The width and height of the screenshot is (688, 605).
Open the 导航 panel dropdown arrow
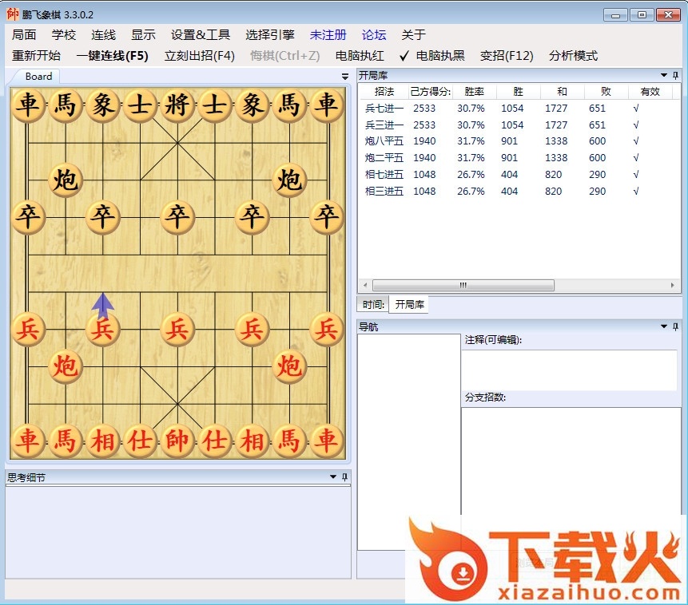664,326
